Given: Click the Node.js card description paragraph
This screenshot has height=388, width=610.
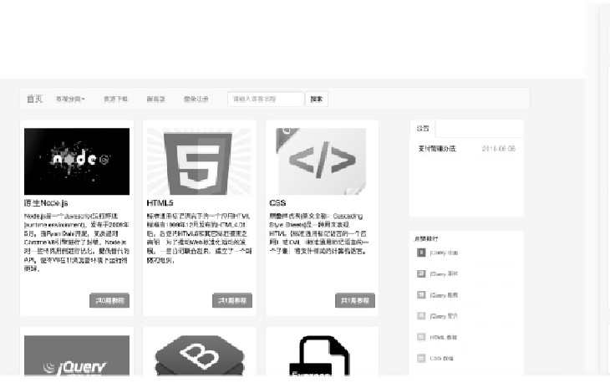Looking at the screenshot, I should tap(77, 242).
